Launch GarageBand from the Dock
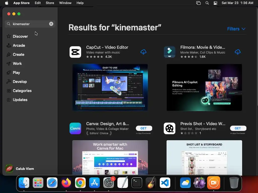Screen dimensions: 258x193 tap(151, 183)
